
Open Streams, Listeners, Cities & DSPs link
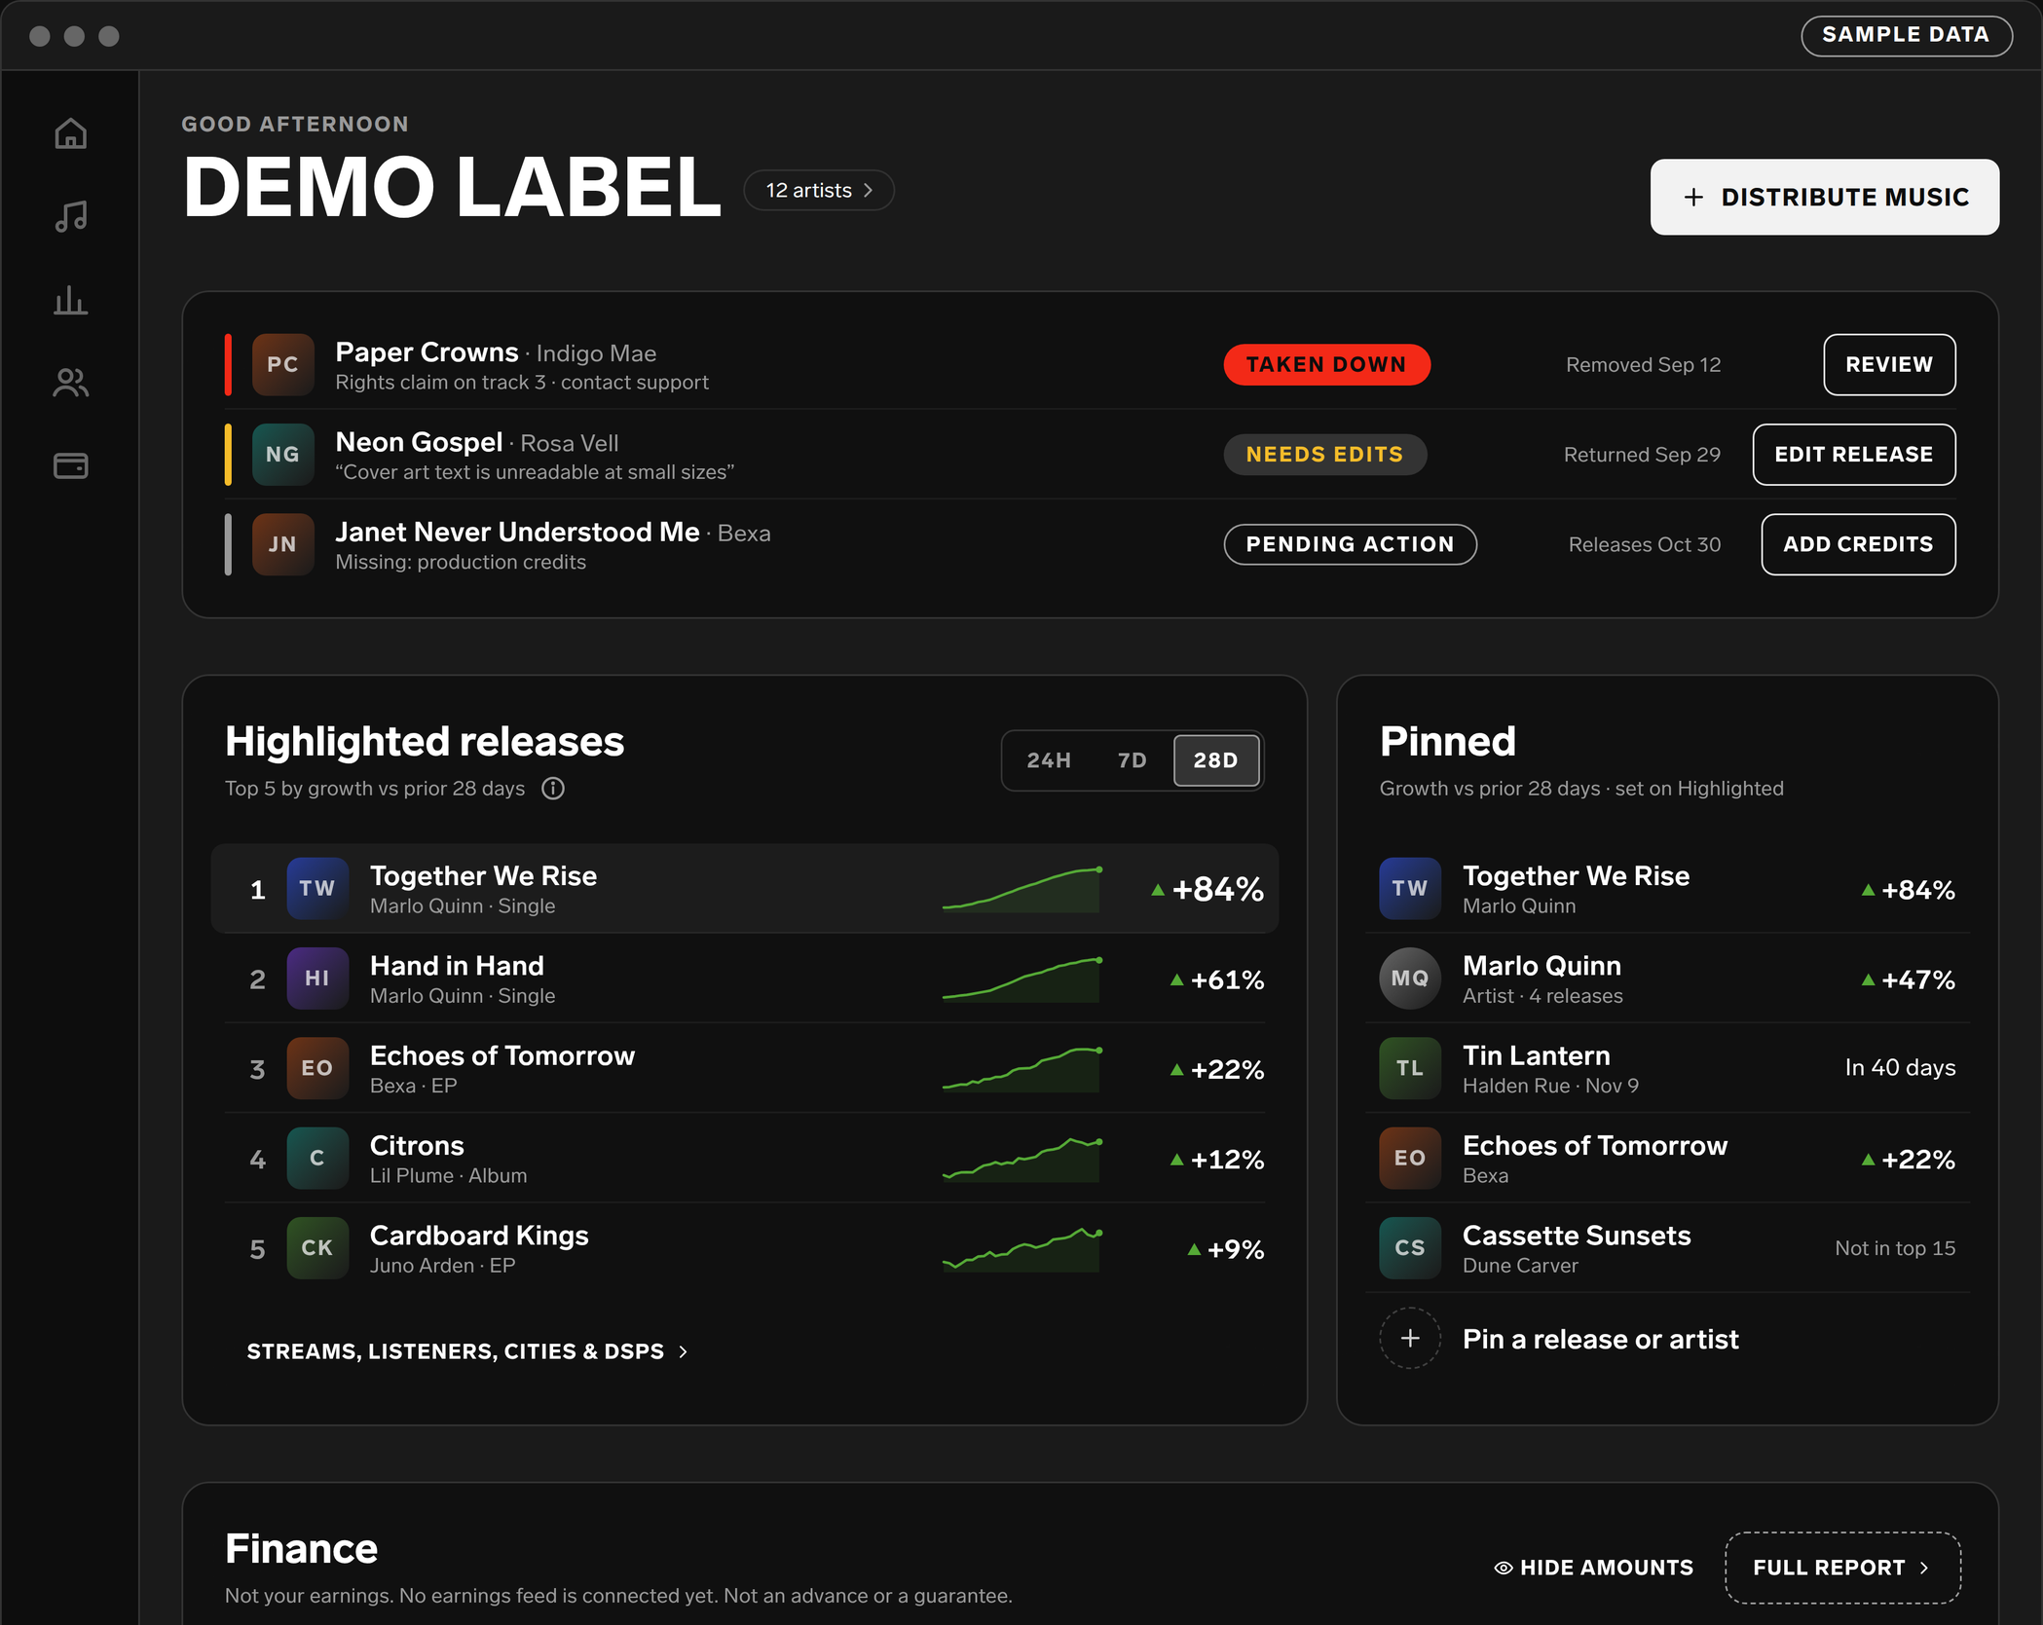click(467, 1351)
